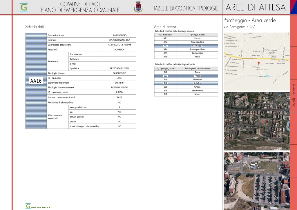Click the 'Parco pubblico' cell
Viewport: 297px width, 210px height.
click(197, 49)
